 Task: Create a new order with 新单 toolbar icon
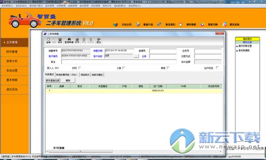[48, 40]
